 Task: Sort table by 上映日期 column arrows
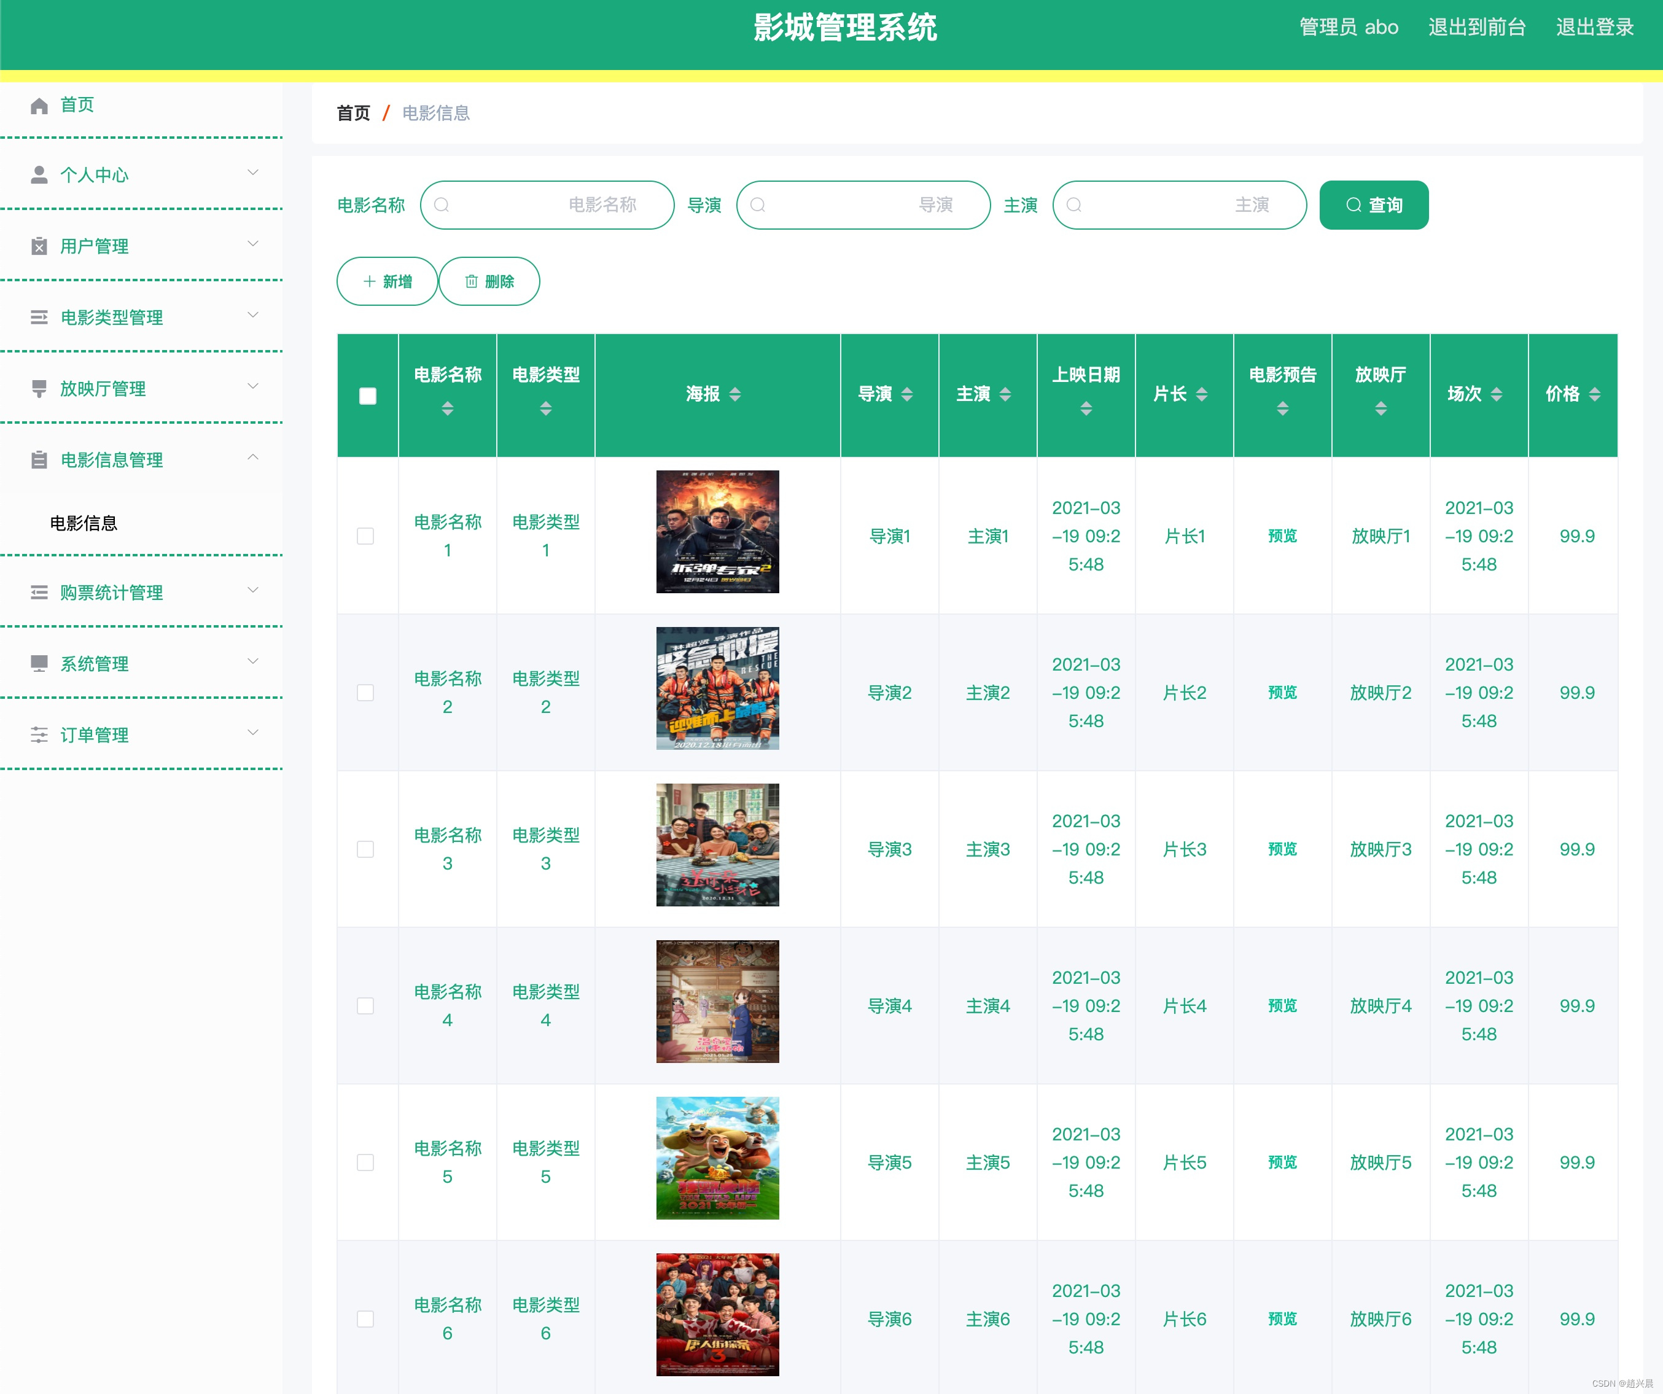(x=1086, y=409)
